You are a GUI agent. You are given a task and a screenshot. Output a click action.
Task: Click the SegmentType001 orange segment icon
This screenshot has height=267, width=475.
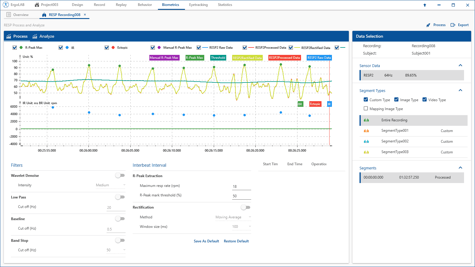click(x=366, y=131)
